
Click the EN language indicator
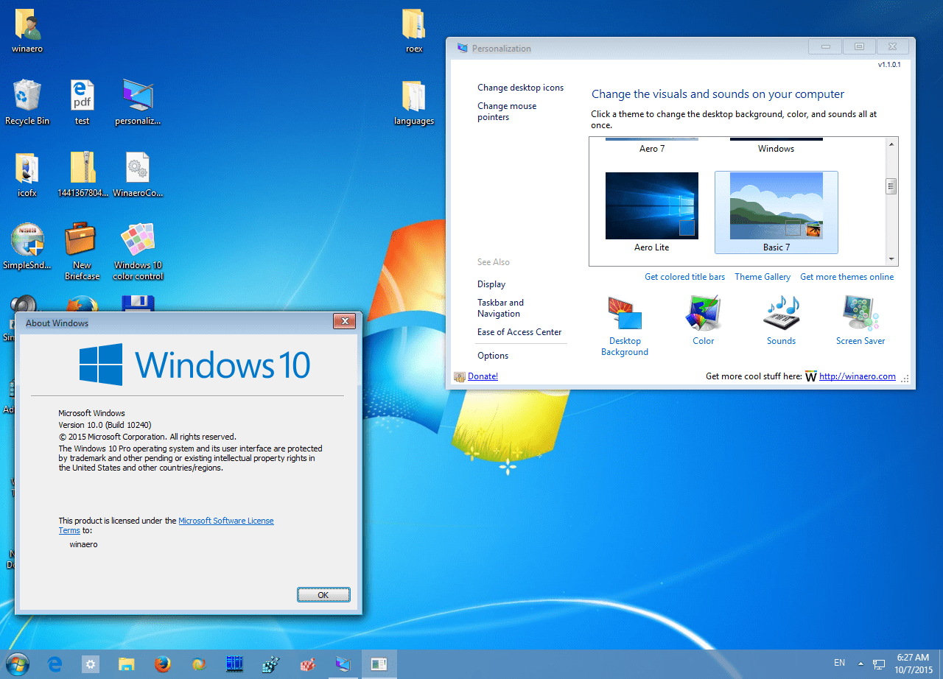point(839,664)
